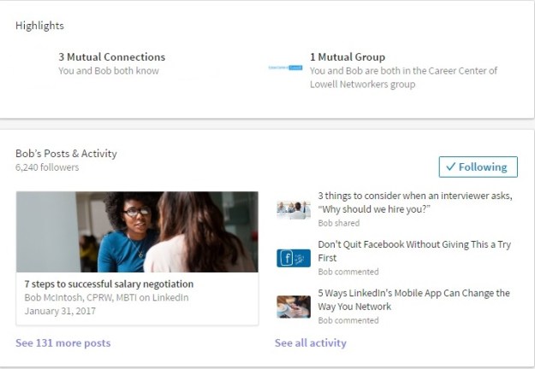Click the Highlights section heading

[39, 26]
